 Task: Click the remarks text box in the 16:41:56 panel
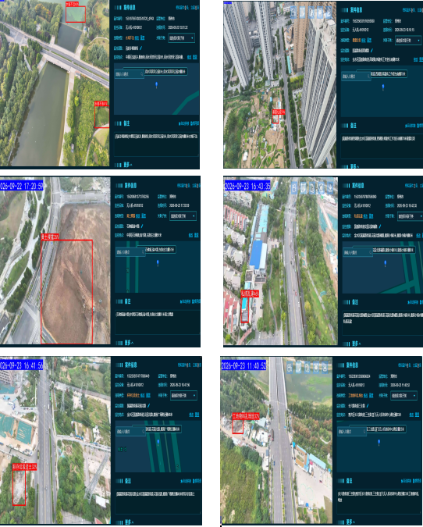click(158, 501)
